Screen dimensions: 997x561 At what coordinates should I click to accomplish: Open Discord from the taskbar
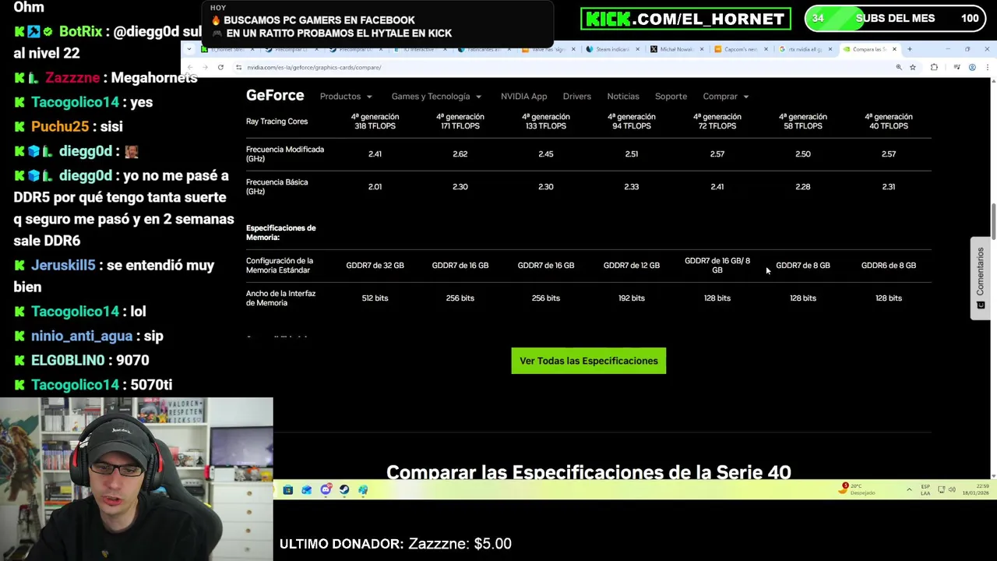(x=326, y=489)
